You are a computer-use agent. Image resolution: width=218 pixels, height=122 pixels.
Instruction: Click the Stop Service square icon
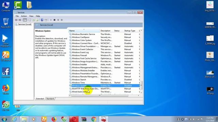[x=54, y=20]
